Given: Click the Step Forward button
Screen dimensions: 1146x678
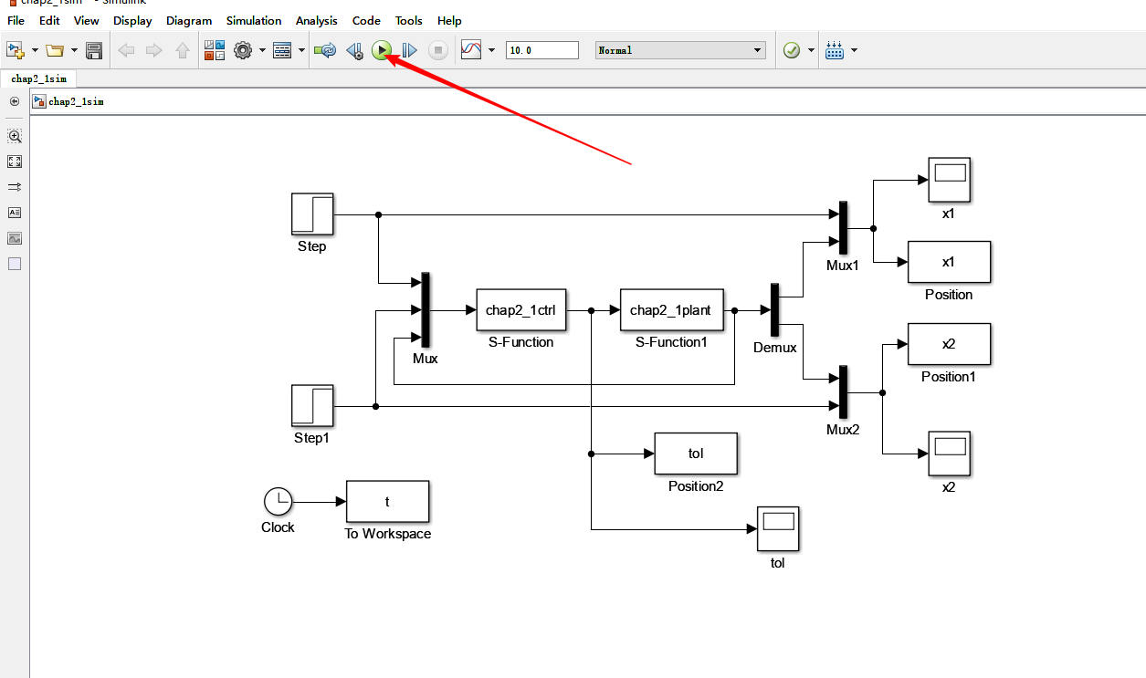Looking at the screenshot, I should (x=409, y=50).
